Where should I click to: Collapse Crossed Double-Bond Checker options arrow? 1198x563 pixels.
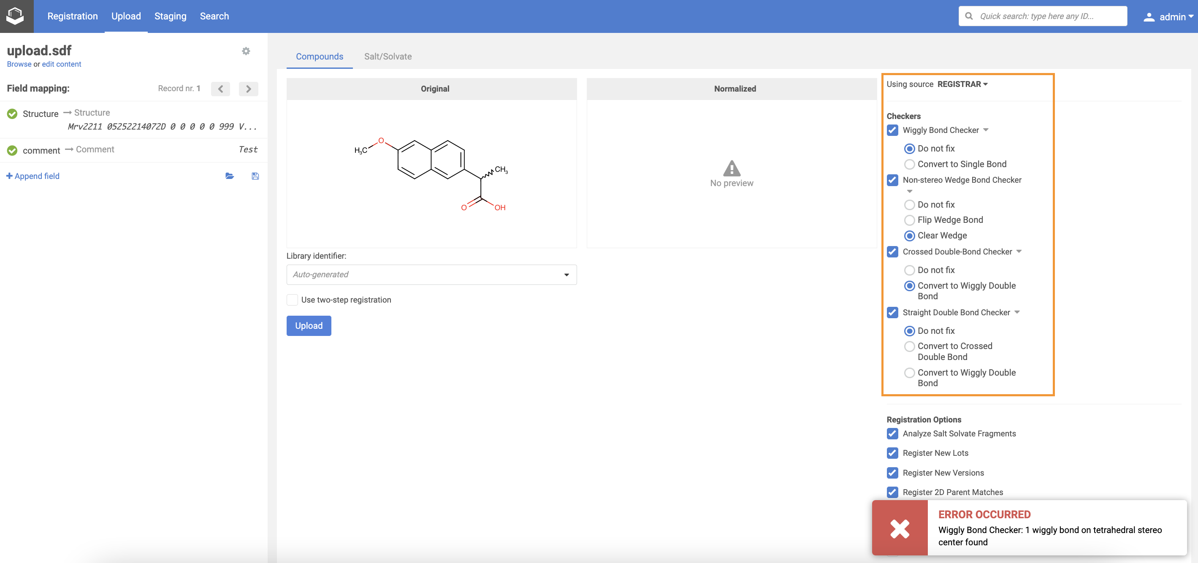tap(1019, 252)
